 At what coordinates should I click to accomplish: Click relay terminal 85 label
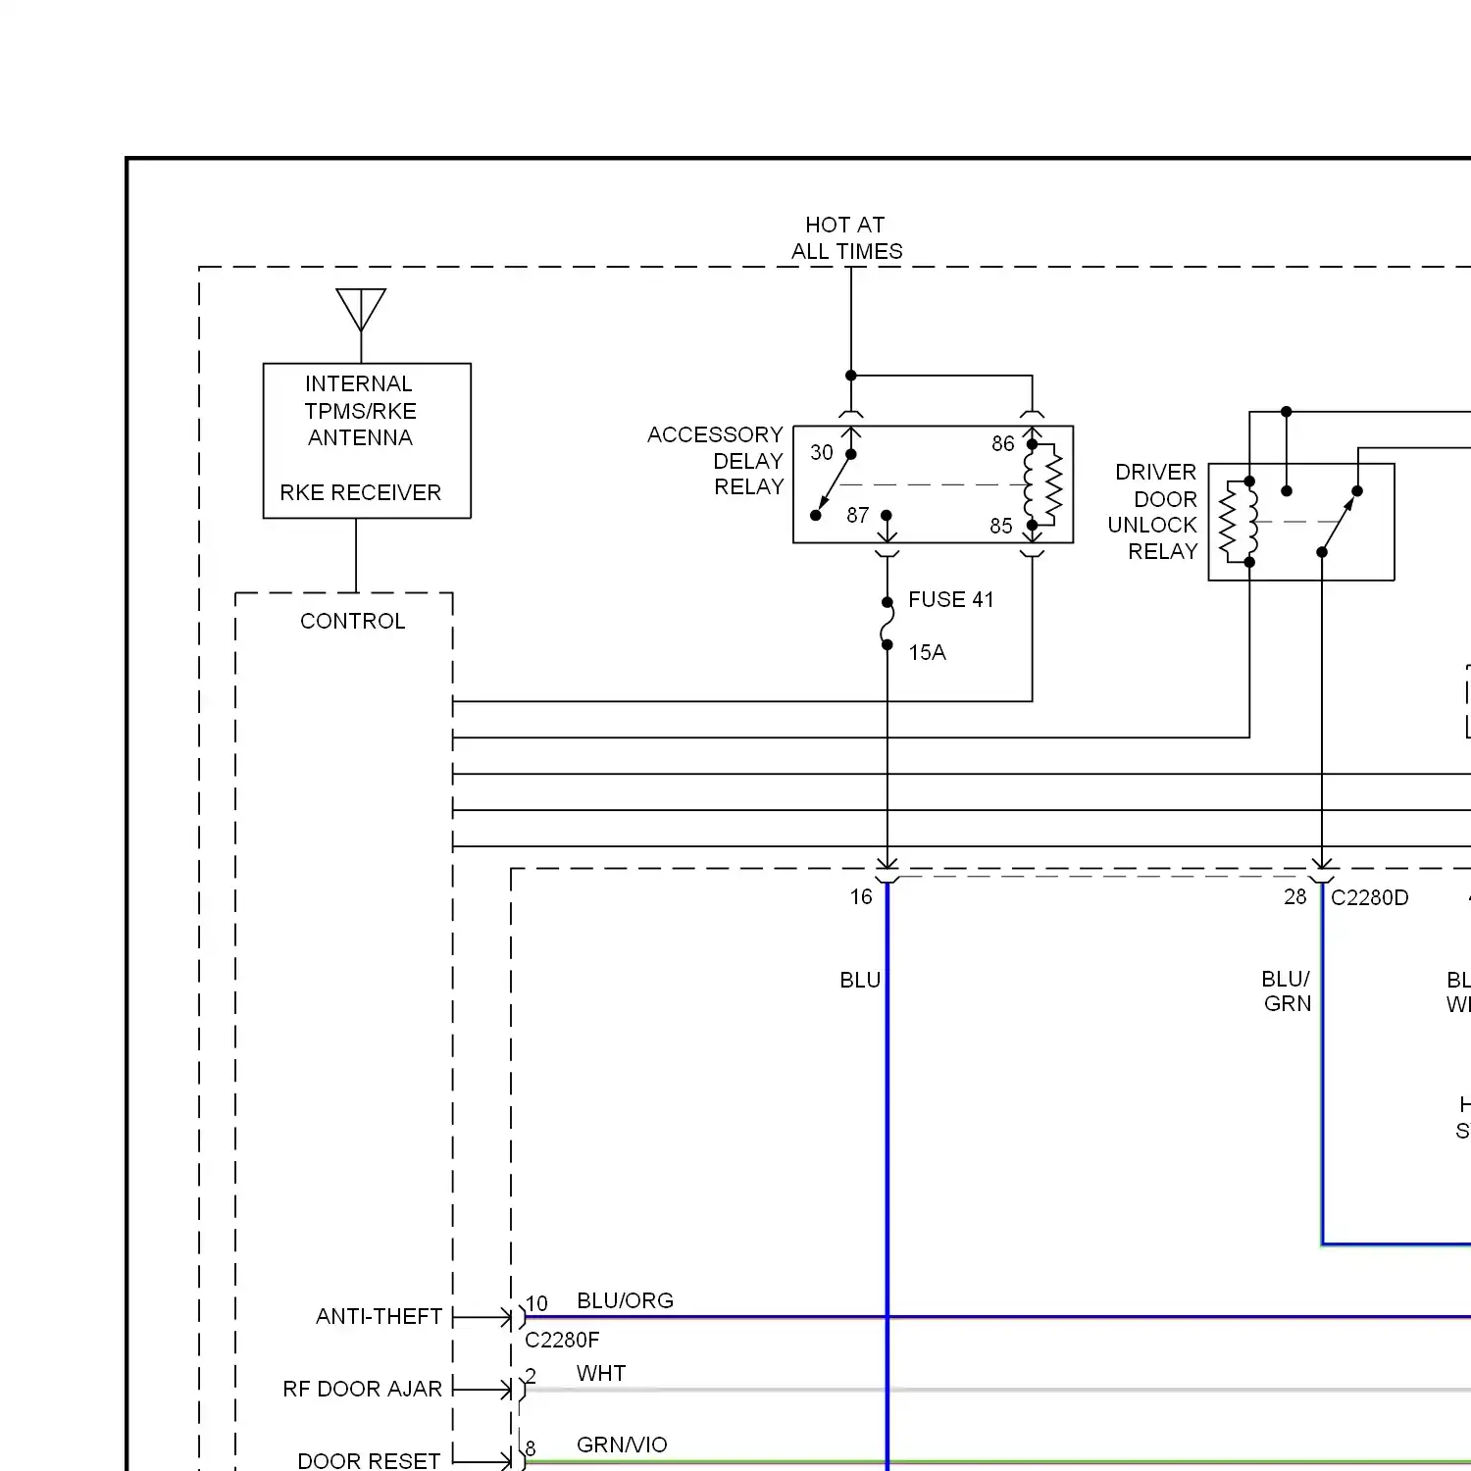pos(1000,526)
